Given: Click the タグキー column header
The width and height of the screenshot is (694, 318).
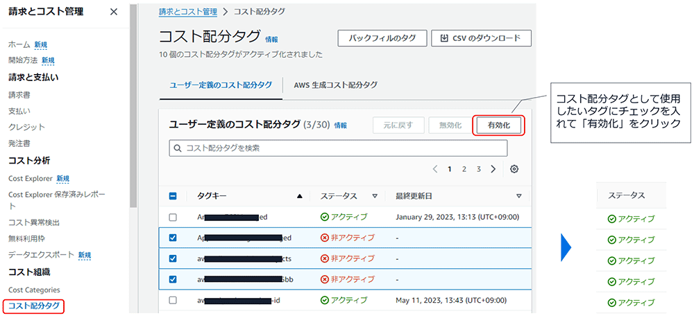Looking at the screenshot, I should [x=212, y=196].
